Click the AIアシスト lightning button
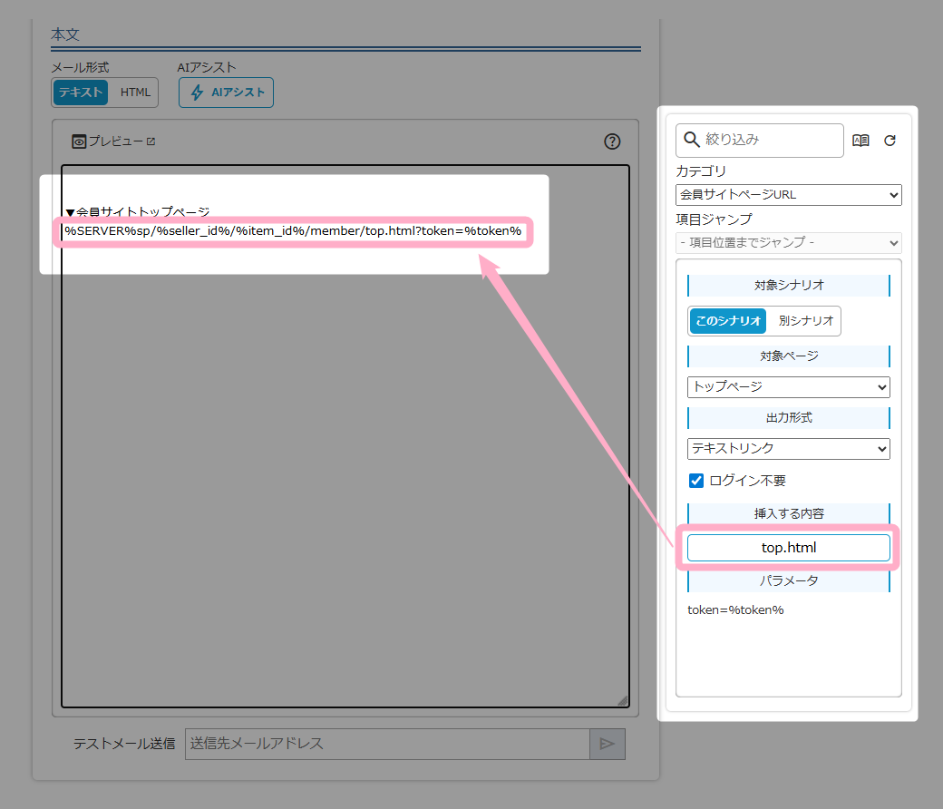The image size is (943, 809). click(x=226, y=93)
